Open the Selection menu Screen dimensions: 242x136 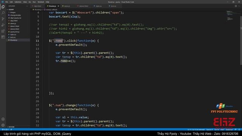click(x=18, y=2)
